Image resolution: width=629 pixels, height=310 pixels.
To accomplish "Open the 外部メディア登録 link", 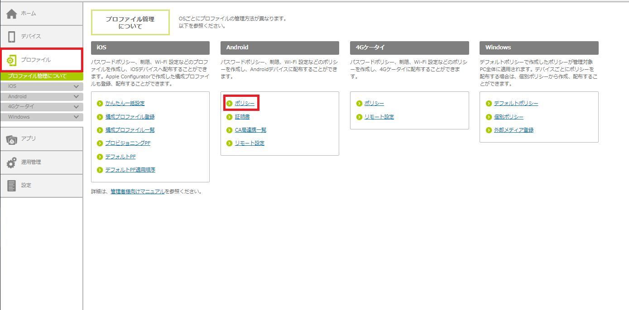I will [x=514, y=130].
